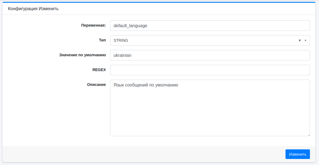
Task: Click the Значение по умолчанию label
Action: pyautogui.click(x=82, y=55)
